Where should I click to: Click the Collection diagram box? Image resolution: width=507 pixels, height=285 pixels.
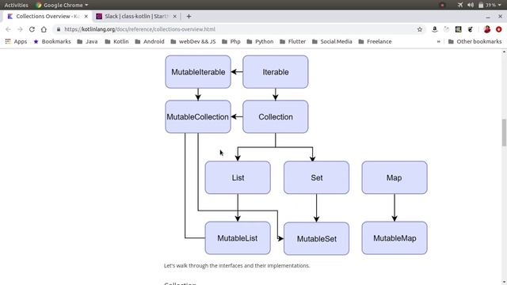click(x=276, y=116)
